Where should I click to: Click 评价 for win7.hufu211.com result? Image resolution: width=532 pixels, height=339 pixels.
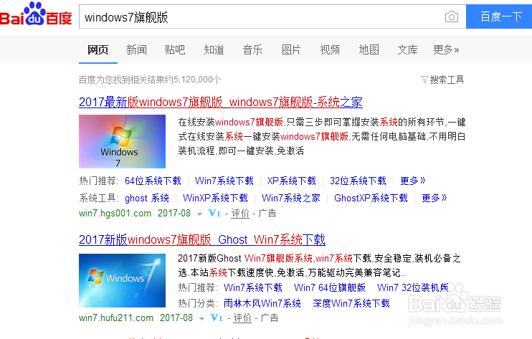242,318
